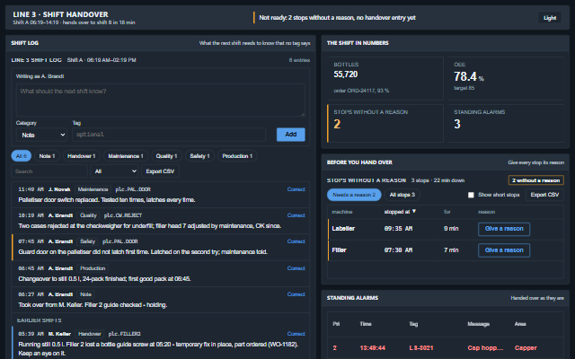575x359 pixels.
Task: Click the plc.FILLER2 tag
Action: [x=125, y=334]
